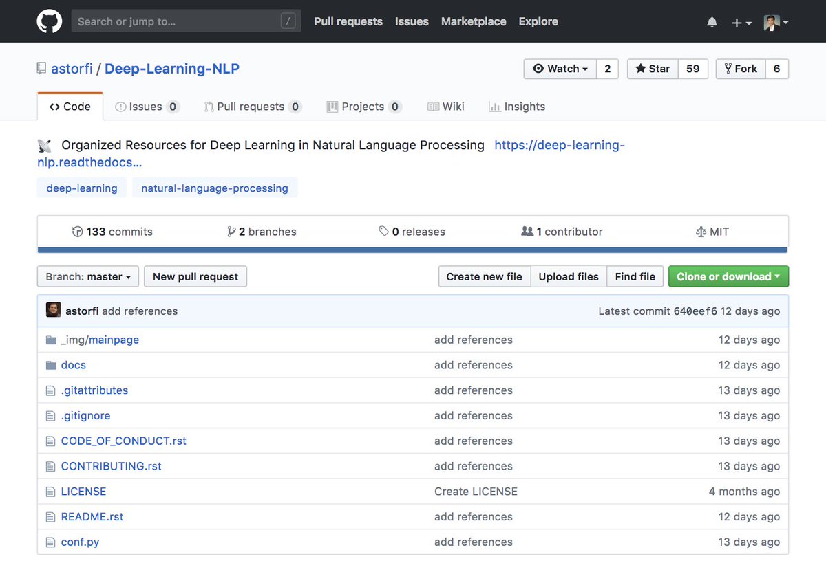
Task: View the 133 commits history
Action: coord(112,232)
